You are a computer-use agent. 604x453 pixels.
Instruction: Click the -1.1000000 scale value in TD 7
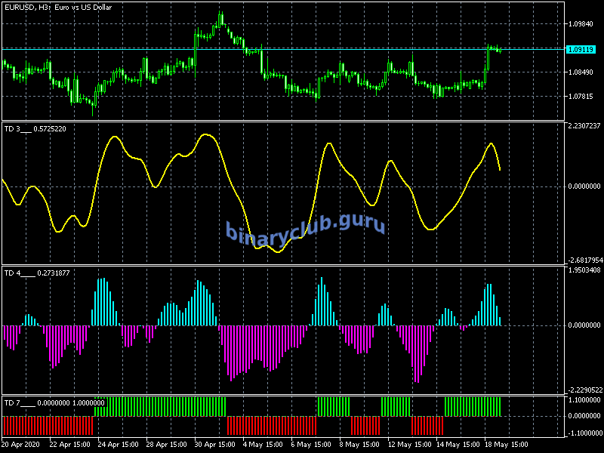[584, 433]
